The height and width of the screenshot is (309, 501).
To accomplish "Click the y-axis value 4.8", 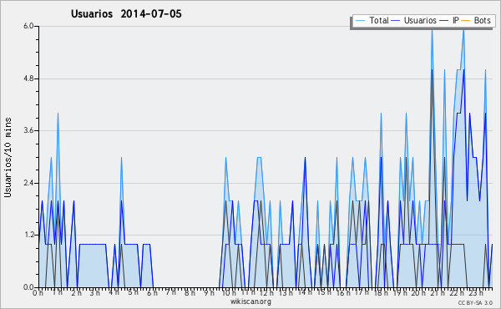I will click(x=28, y=79).
